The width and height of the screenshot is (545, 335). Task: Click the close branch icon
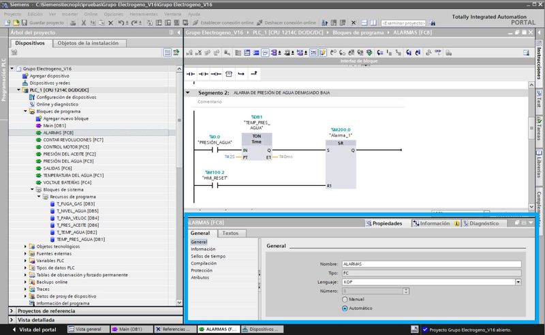point(254,74)
